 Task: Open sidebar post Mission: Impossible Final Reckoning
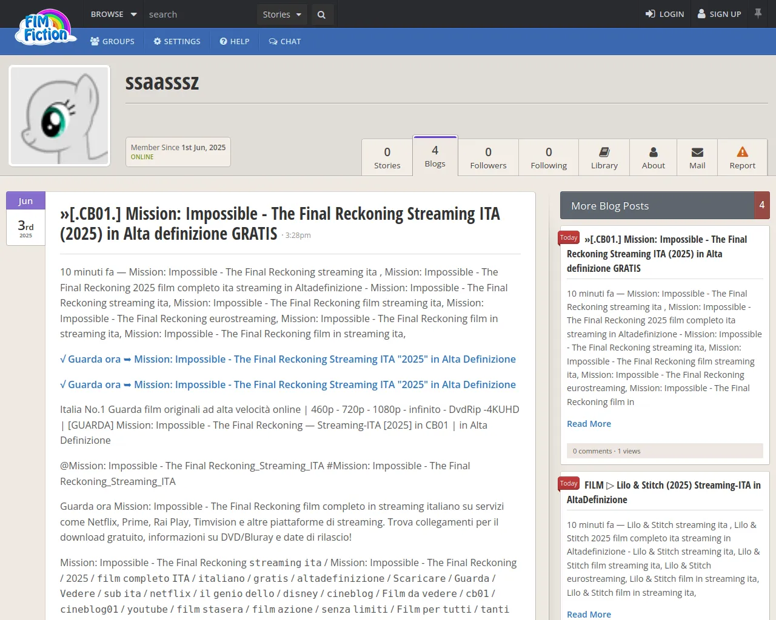coord(658,254)
